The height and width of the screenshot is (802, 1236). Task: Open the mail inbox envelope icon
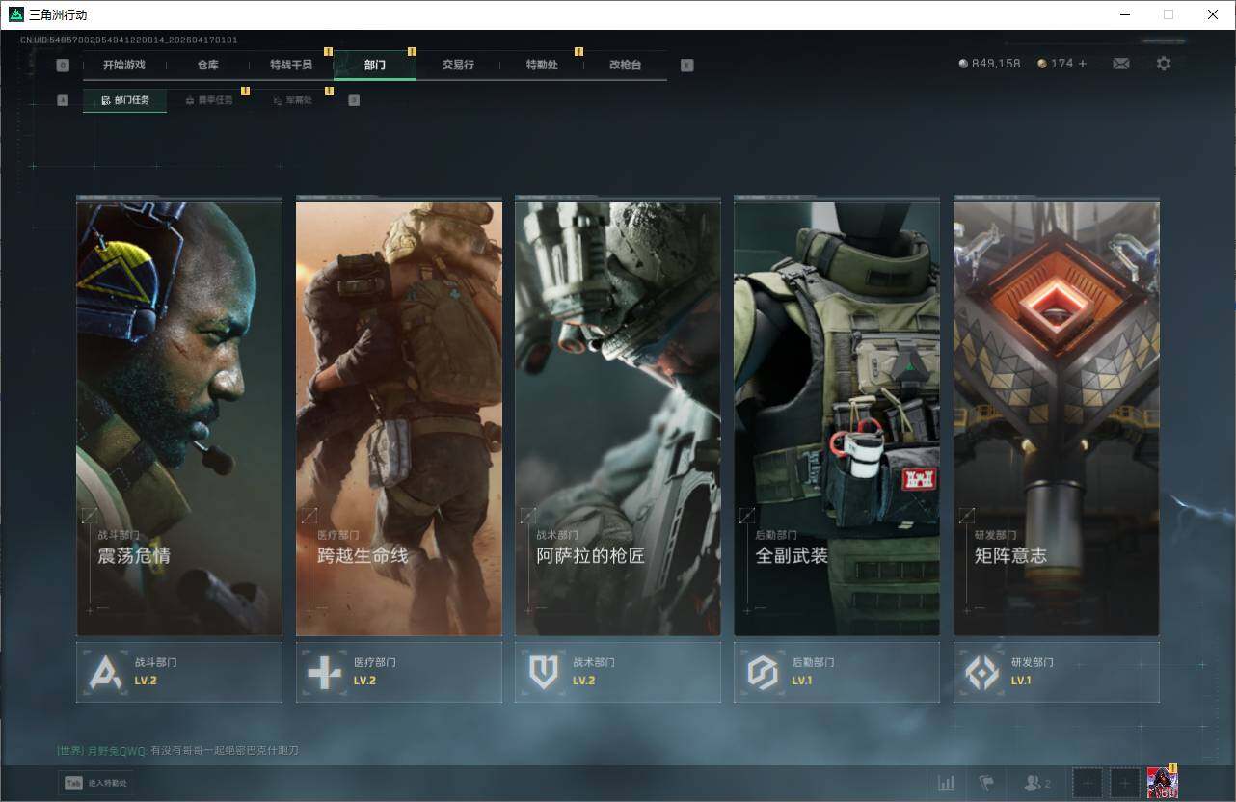(x=1121, y=64)
